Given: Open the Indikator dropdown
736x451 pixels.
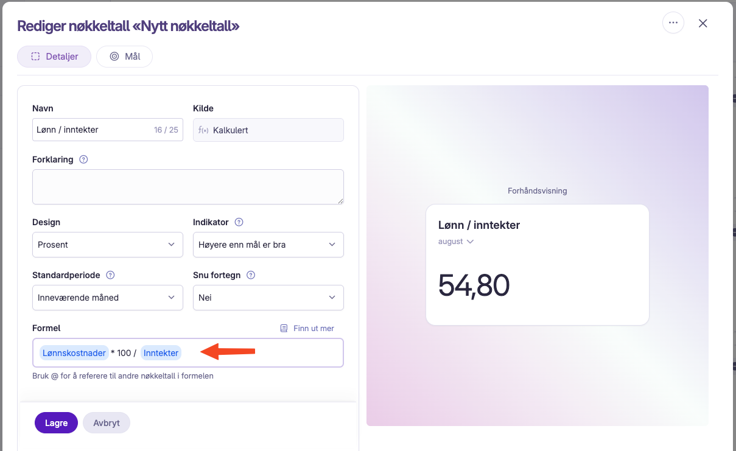Looking at the screenshot, I should tap(268, 245).
